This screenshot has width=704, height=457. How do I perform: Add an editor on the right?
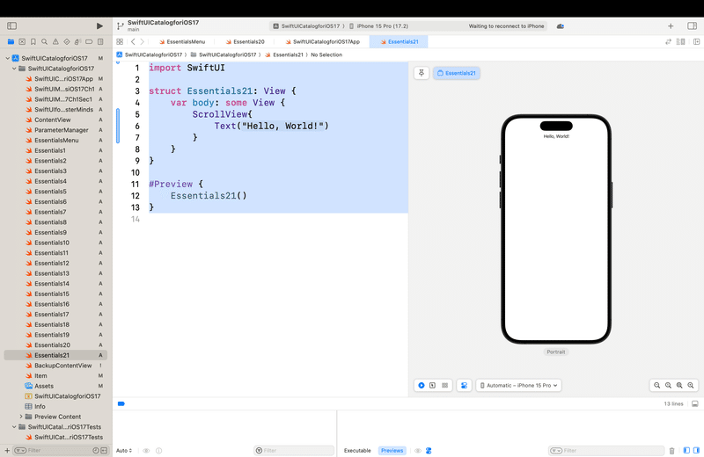click(x=696, y=41)
